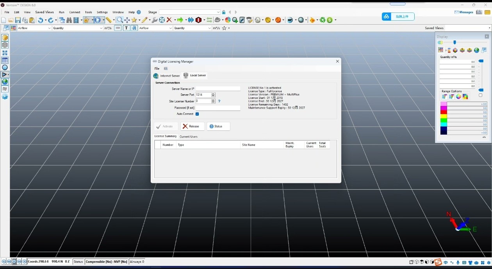Click the grid table icon in left sidebar

point(5,60)
